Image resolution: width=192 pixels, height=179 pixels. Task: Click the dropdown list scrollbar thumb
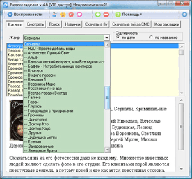(107, 97)
